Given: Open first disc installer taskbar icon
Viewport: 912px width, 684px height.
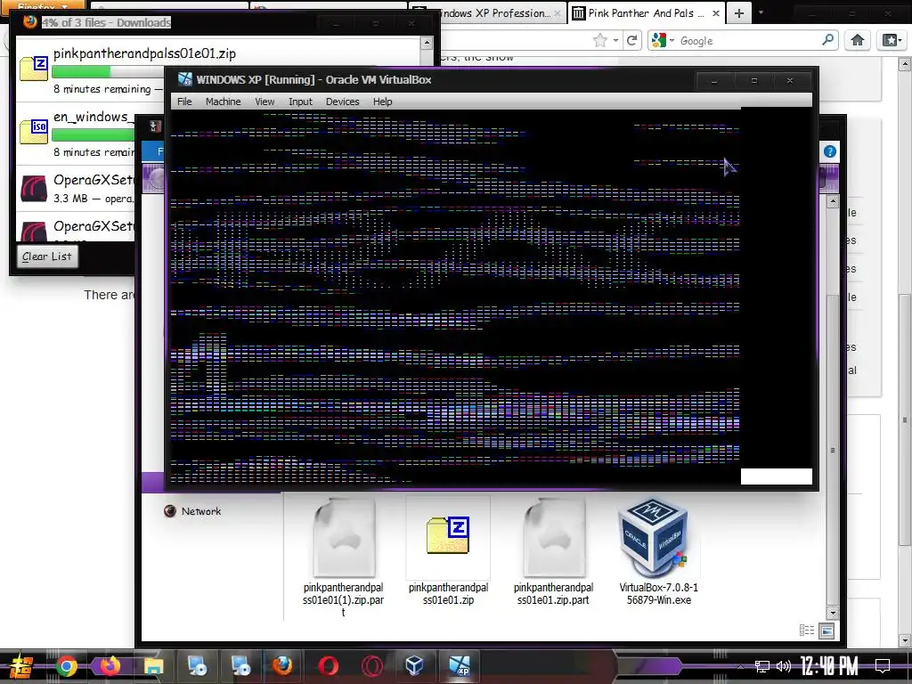Looking at the screenshot, I should point(197,666).
